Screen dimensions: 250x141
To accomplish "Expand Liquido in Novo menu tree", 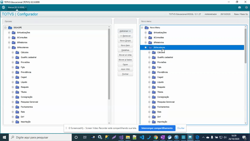I will click(x=149, y=82).
